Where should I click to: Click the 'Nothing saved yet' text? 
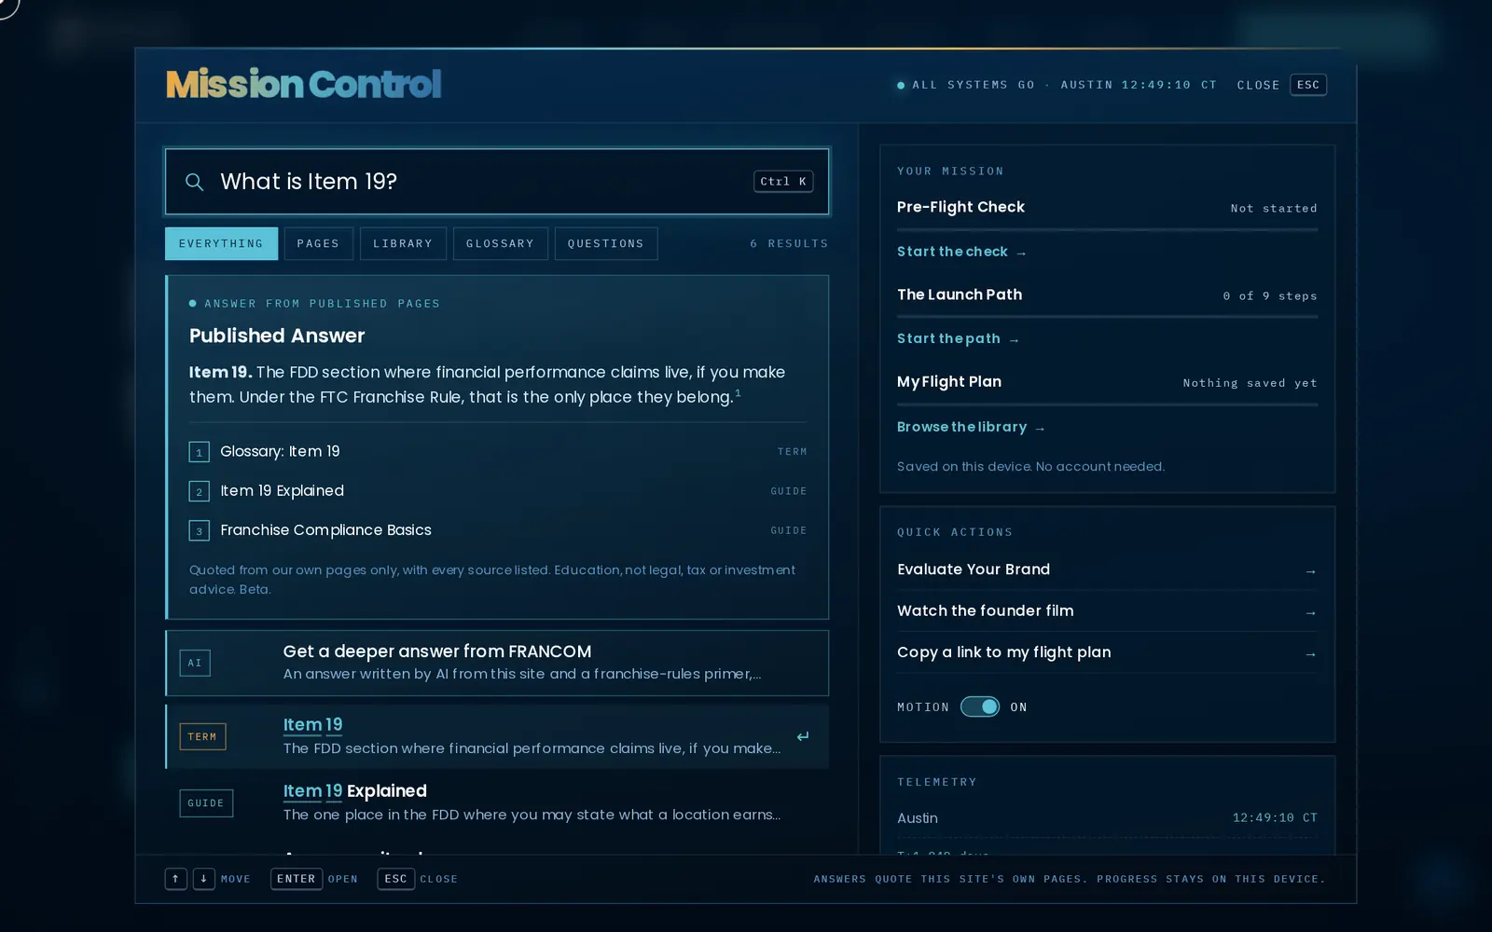(1250, 383)
